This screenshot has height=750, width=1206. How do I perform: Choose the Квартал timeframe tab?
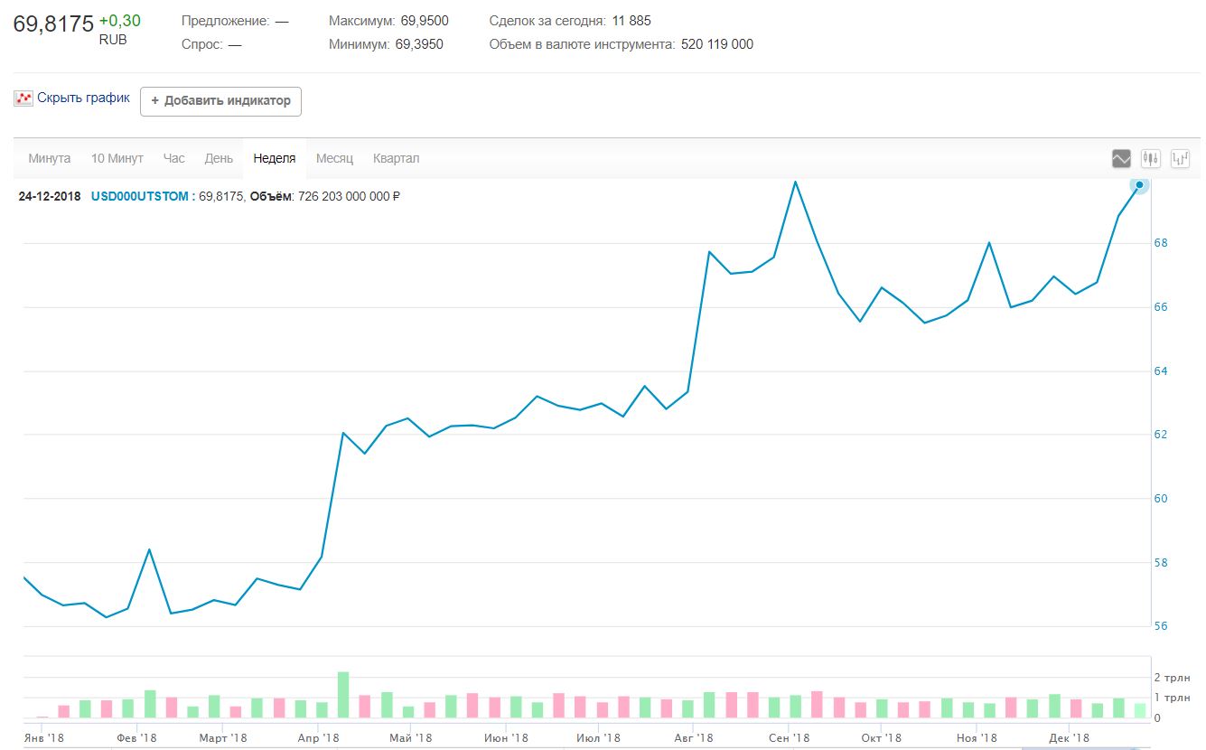396,158
